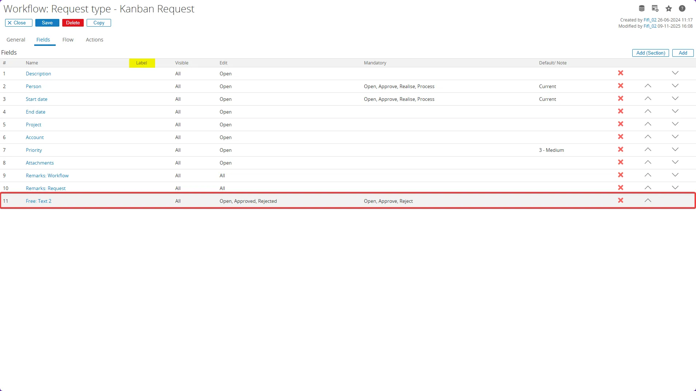Delete Free: Text 2 row red X

(621, 201)
